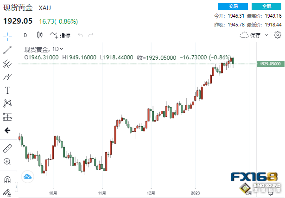This screenshot has width=285, height=198.
Task: Click the 2023 time axis label
Action: [x=196, y=193]
